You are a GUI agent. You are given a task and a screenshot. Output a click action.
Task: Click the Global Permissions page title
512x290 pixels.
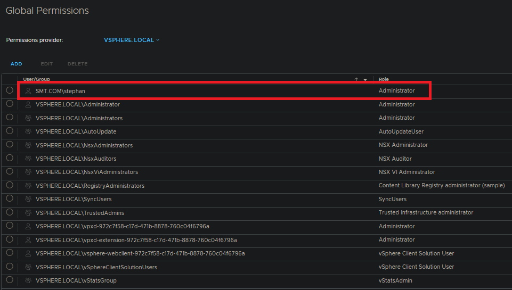pyautogui.click(x=47, y=11)
